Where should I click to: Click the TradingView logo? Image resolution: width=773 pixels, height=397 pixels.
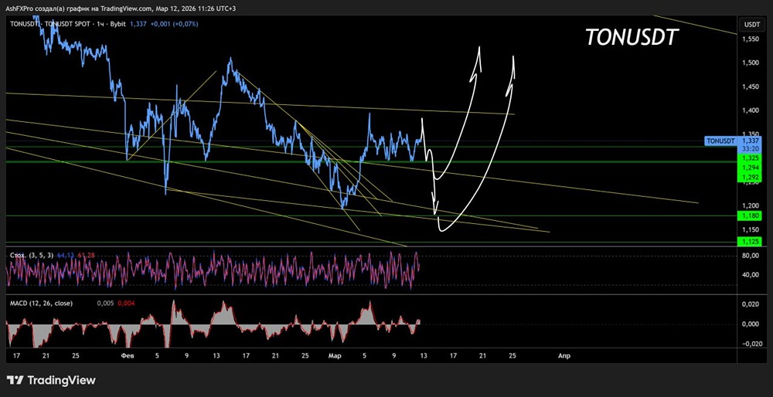click(x=51, y=380)
